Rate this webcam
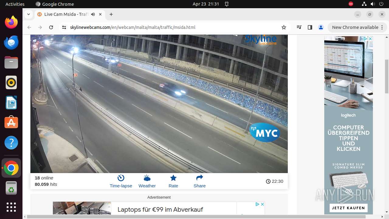389x219 pixels. pyautogui.click(x=173, y=181)
